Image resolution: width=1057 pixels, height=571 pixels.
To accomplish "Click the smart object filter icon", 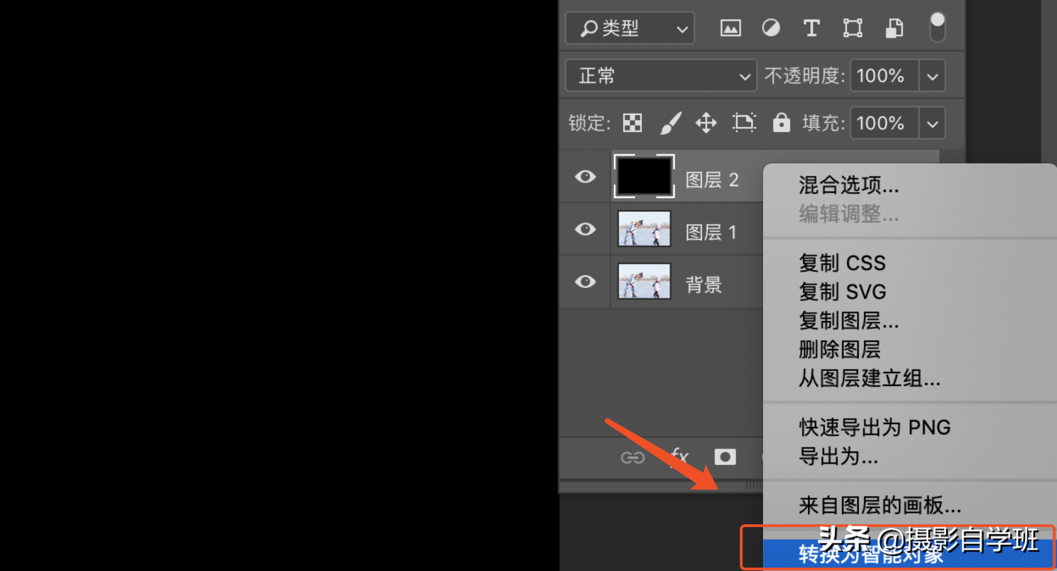I will tap(893, 28).
